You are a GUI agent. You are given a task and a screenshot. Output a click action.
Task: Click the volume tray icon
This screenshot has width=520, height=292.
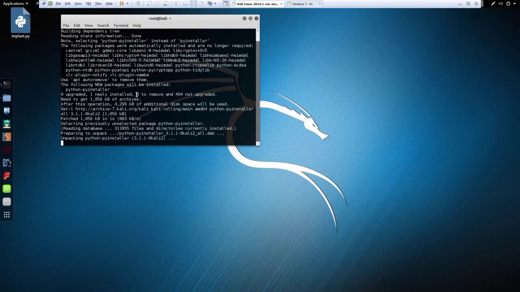[x=500, y=4]
